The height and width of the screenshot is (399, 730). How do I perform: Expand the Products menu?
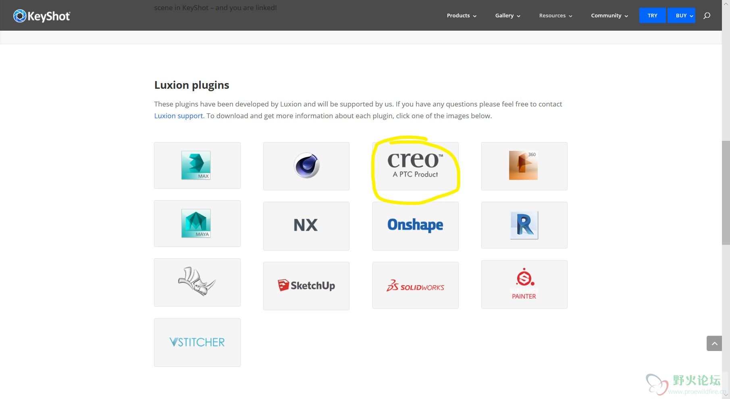point(462,15)
